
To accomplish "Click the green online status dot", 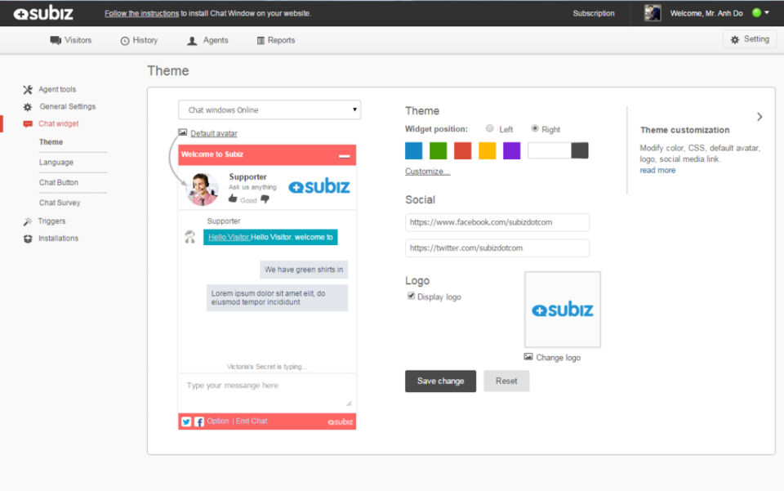I will coord(756,13).
